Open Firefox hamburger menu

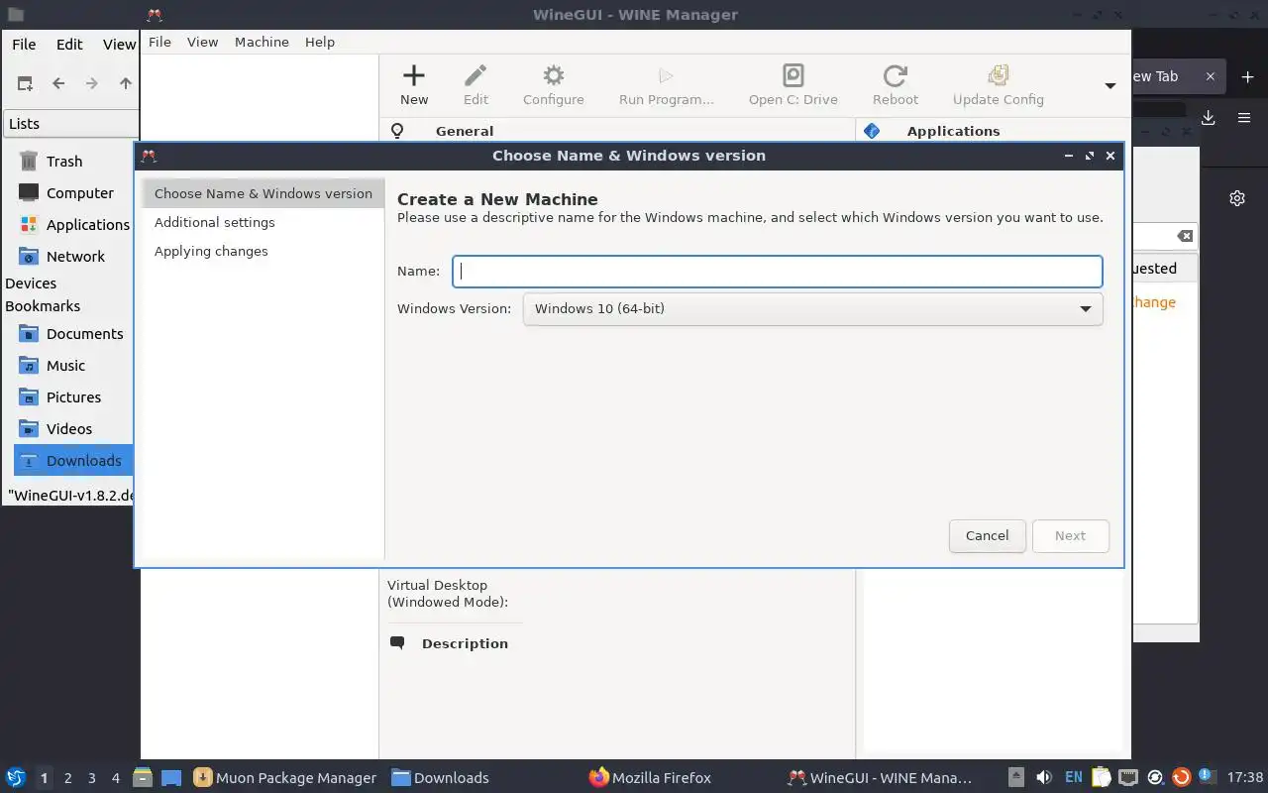tap(1244, 118)
